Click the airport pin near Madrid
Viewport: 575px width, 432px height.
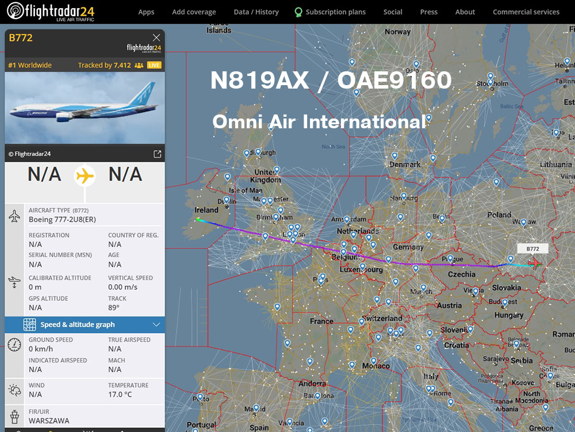point(256,408)
